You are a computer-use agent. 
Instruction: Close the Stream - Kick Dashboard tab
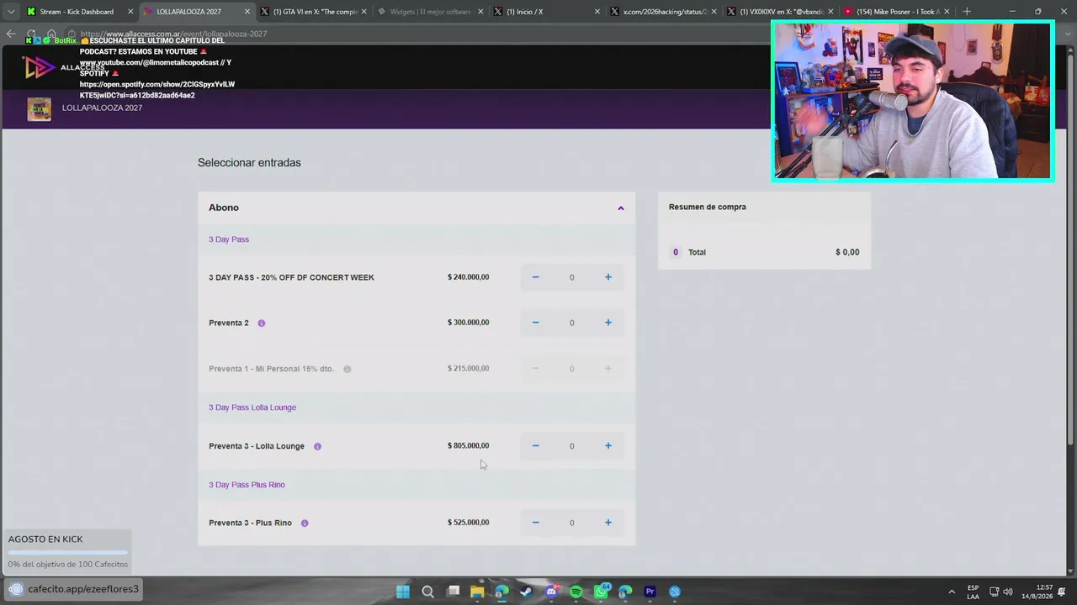tap(130, 12)
